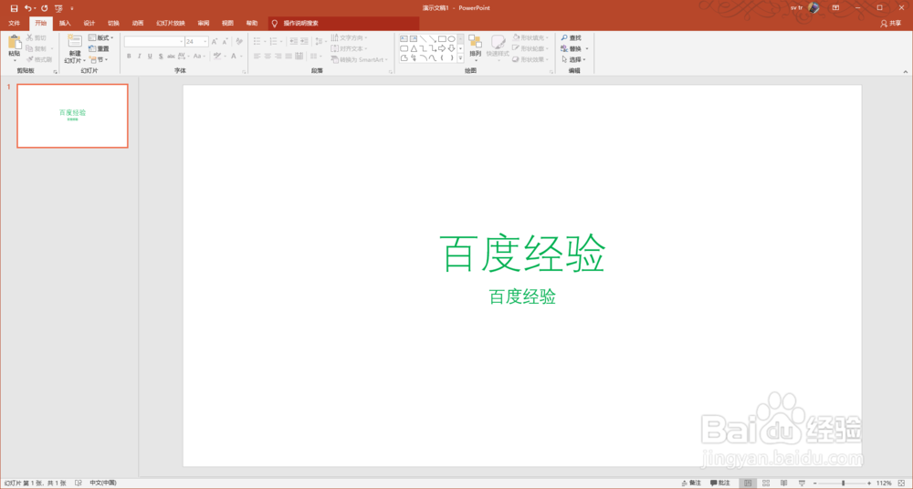Image resolution: width=913 pixels, height=489 pixels.
Task: Undo the last action
Action: click(27, 8)
